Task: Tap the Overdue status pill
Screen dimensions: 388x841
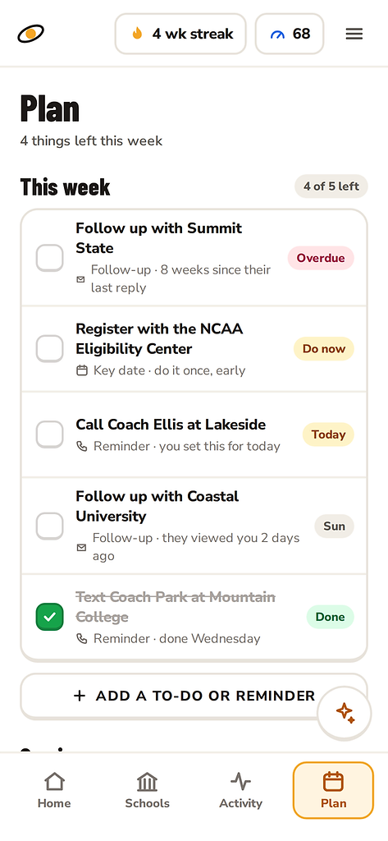Action: tap(321, 258)
